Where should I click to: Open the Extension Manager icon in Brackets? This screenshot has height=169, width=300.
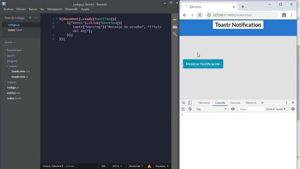pyautogui.click(x=175, y=27)
